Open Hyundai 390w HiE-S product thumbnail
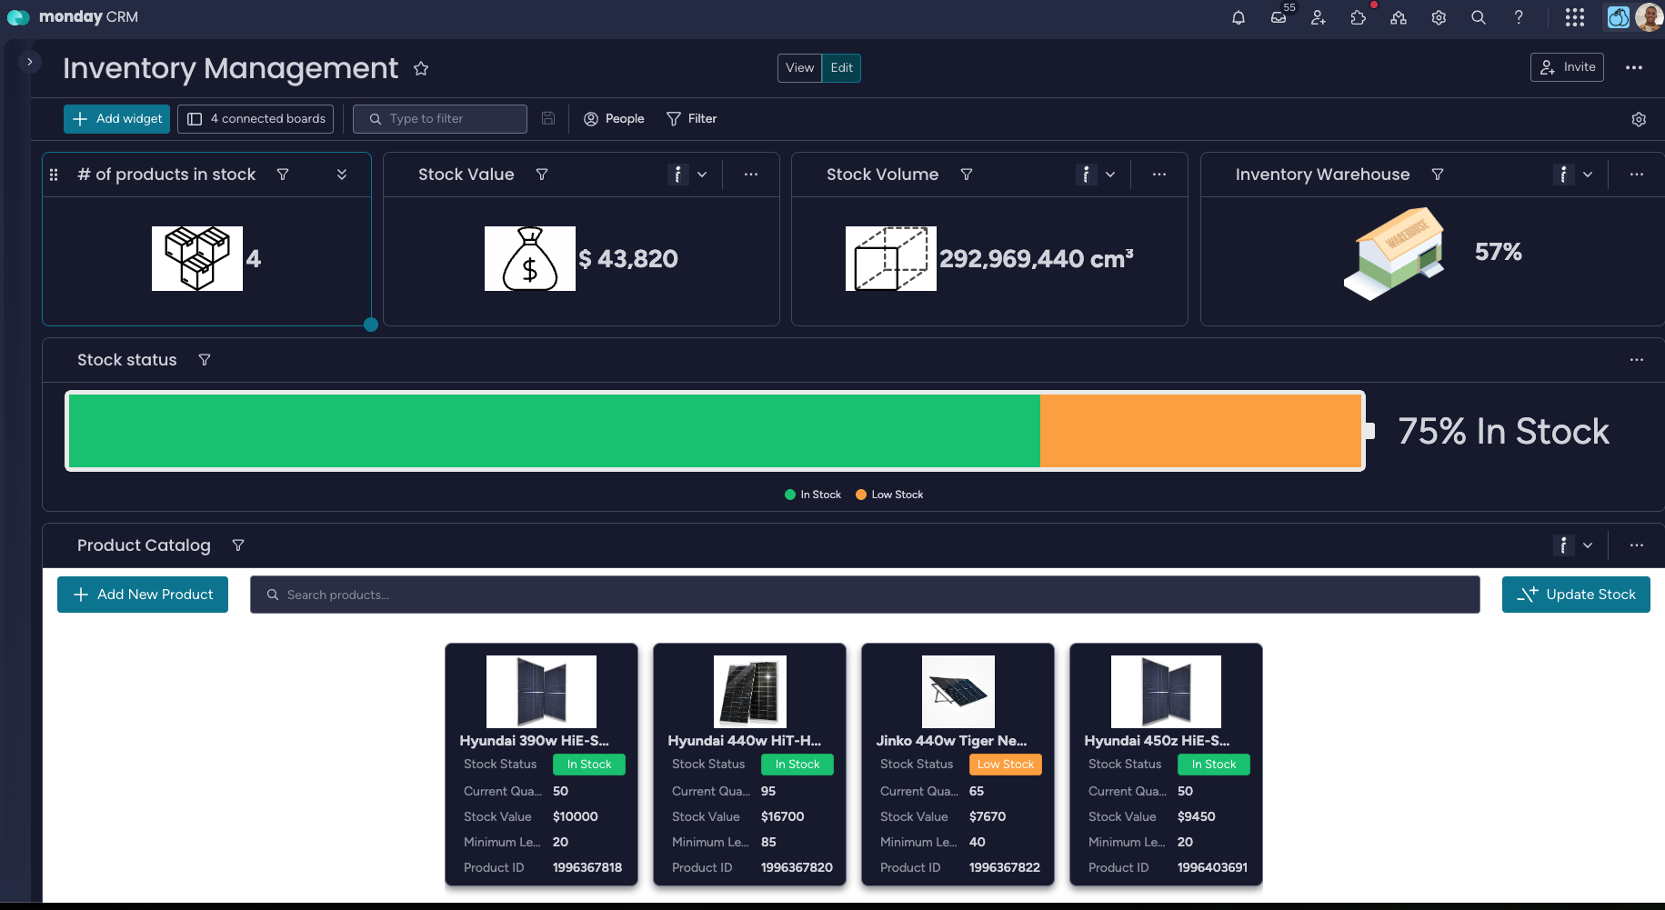 tap(541, 692)
